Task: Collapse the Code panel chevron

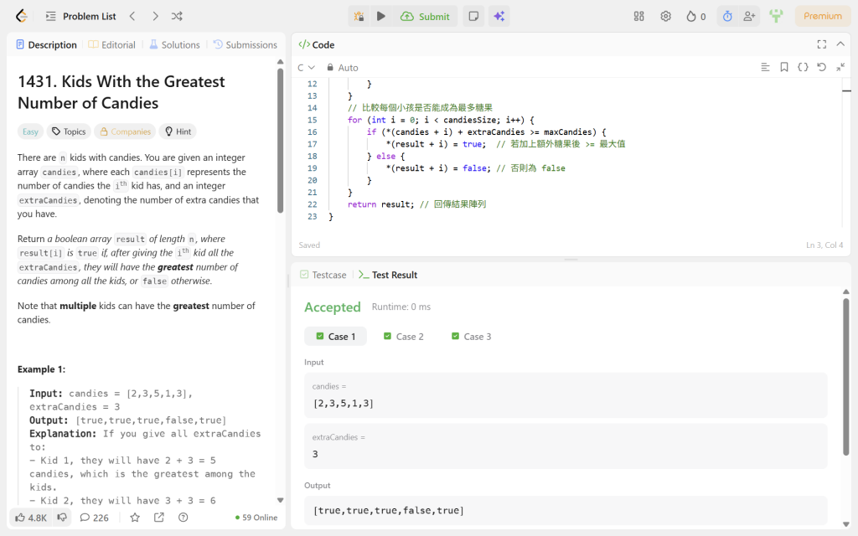Action: click(840, 44)
